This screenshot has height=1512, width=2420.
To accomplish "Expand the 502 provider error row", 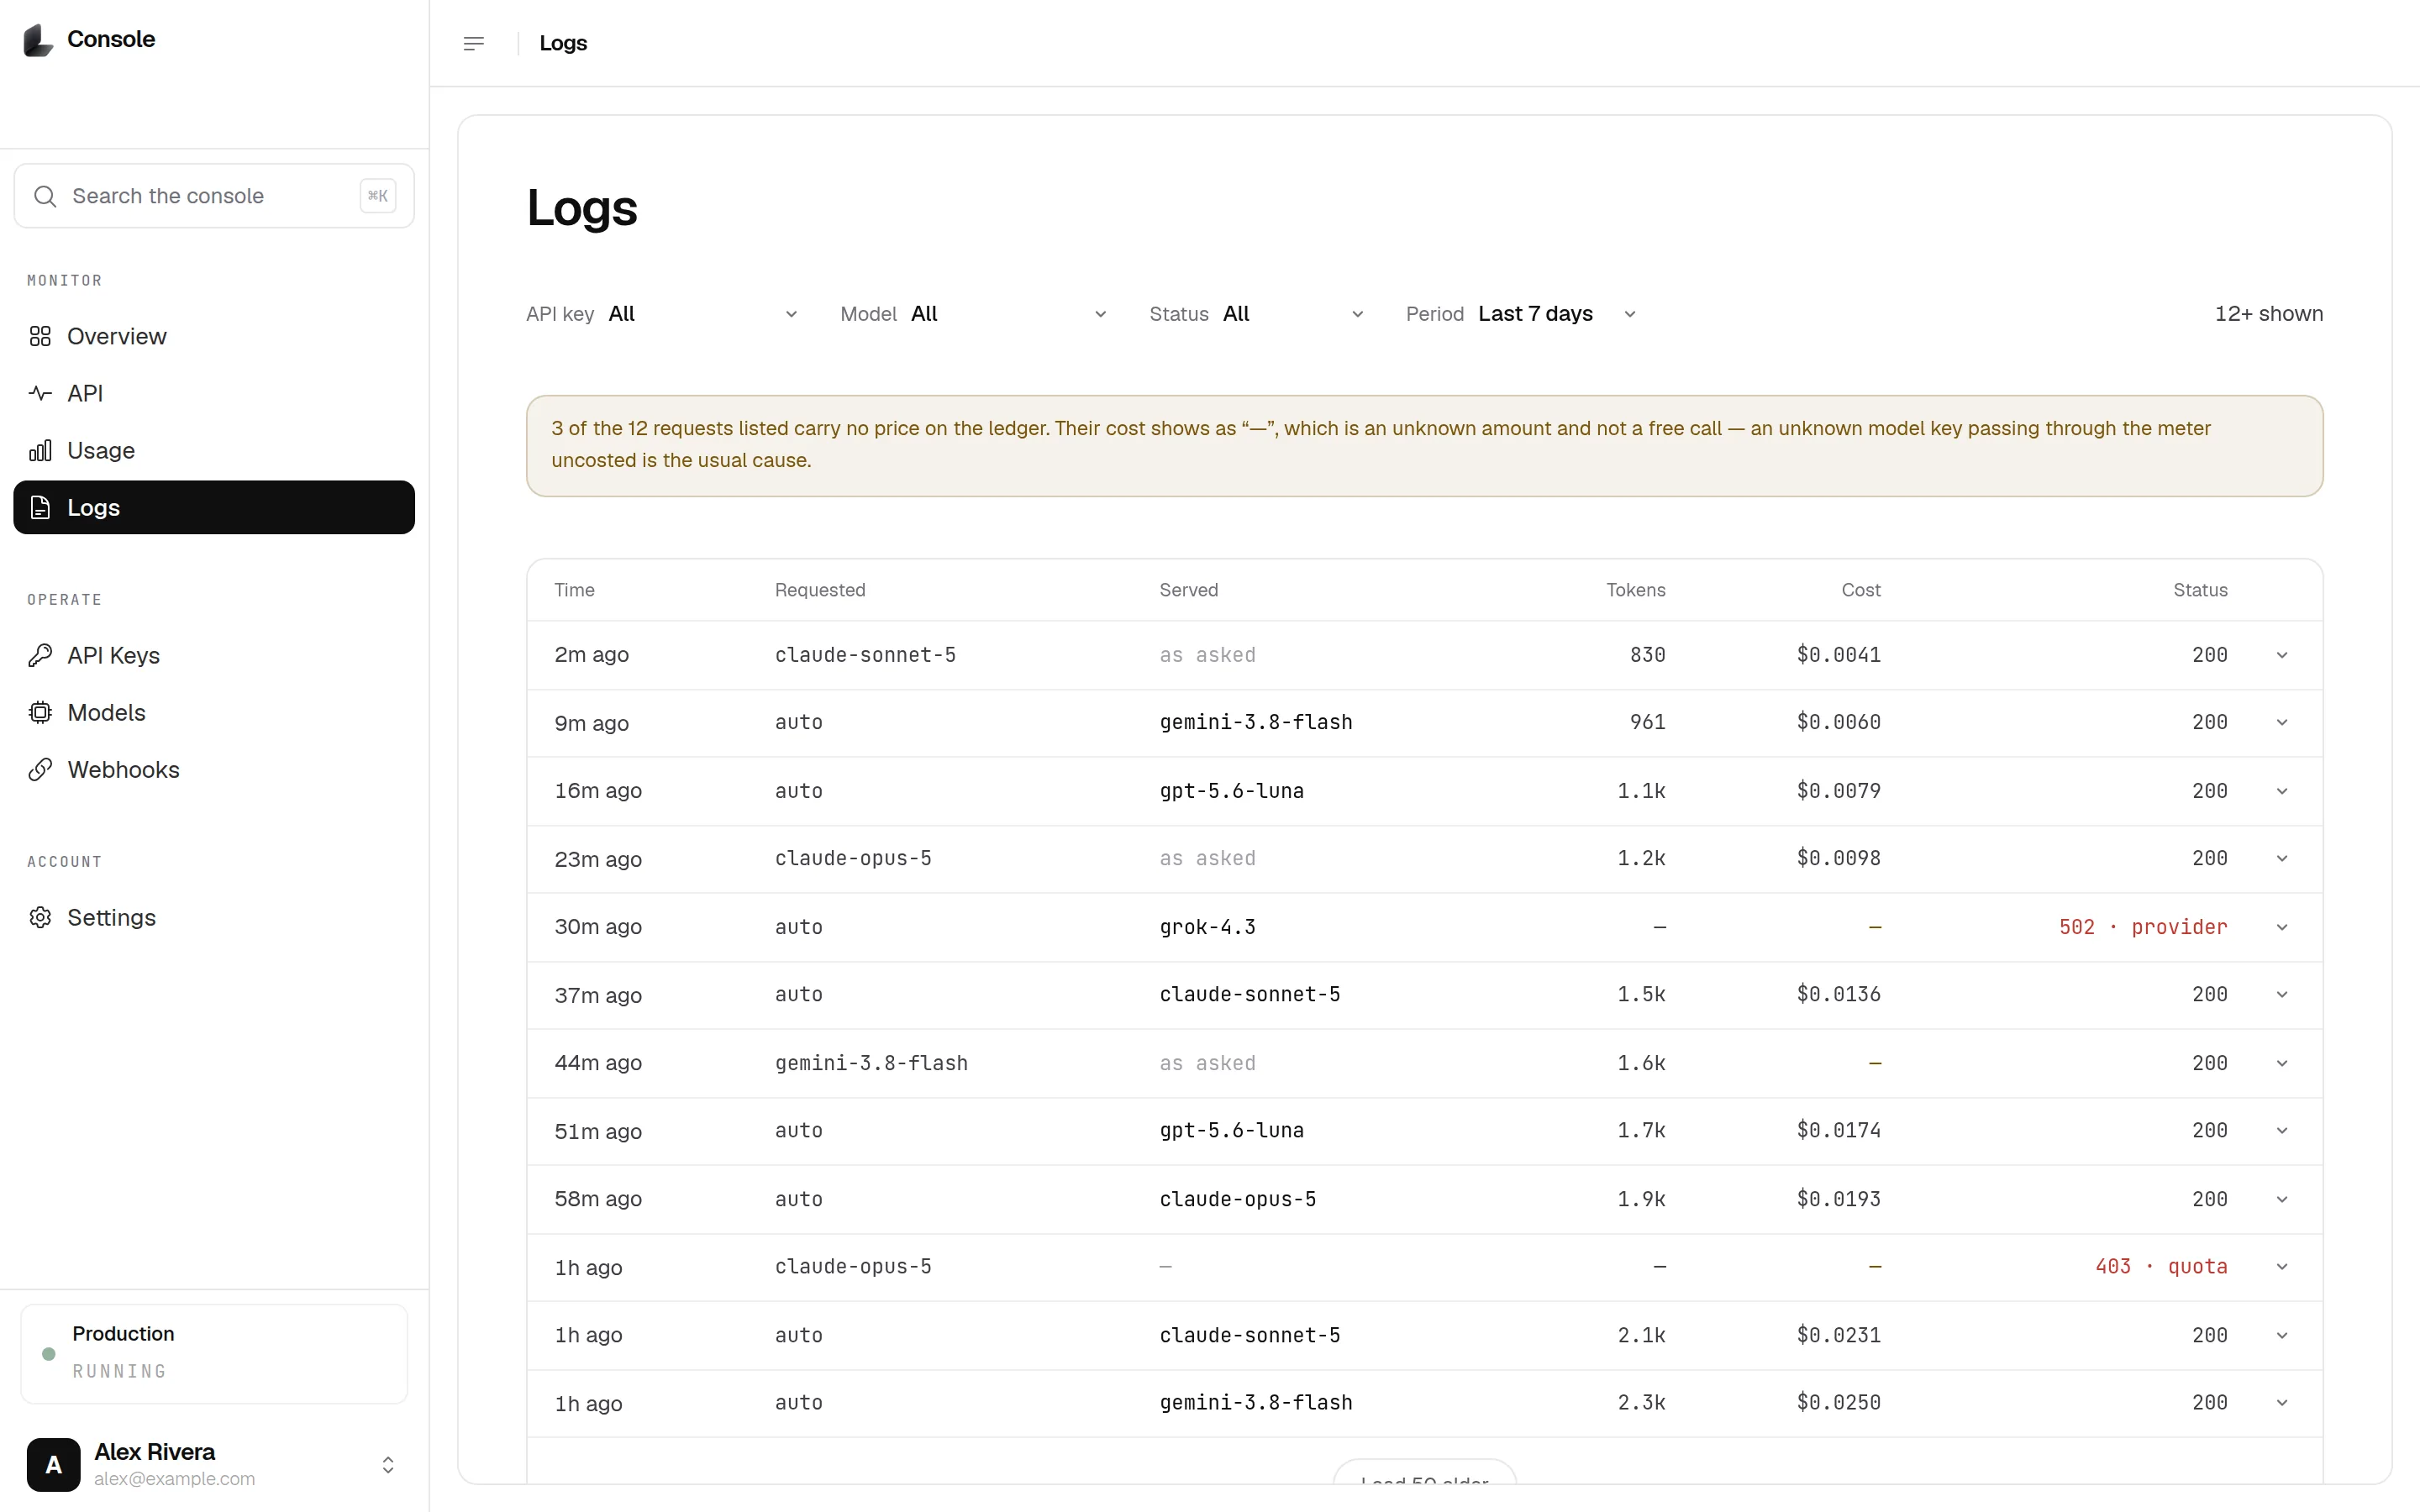I will [x=2282, y=927].
